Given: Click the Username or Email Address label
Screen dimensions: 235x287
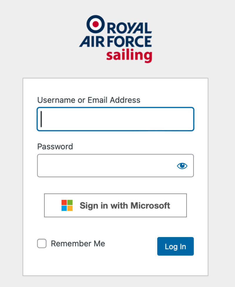Looking at the screenshot, I should [89, 100].
